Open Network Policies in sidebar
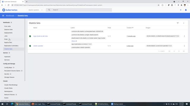 [9, 95]
